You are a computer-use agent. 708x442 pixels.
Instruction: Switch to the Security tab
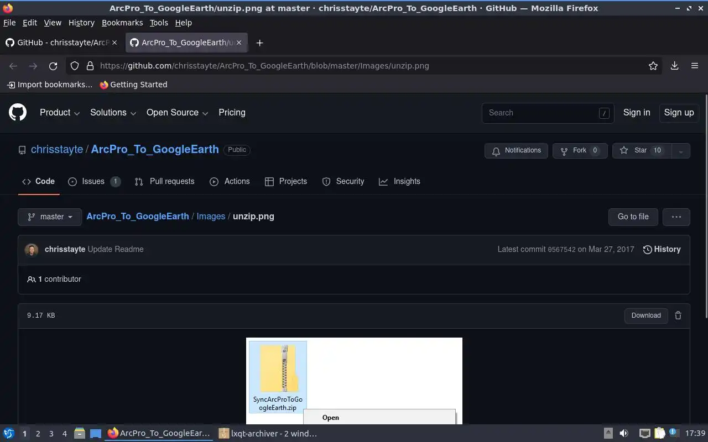(x=343, y=181)
